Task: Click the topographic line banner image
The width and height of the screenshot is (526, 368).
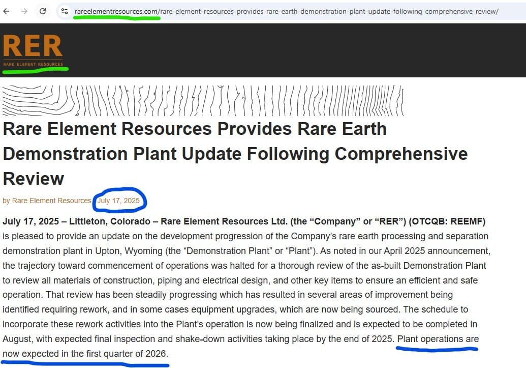Action: [203, 101]
